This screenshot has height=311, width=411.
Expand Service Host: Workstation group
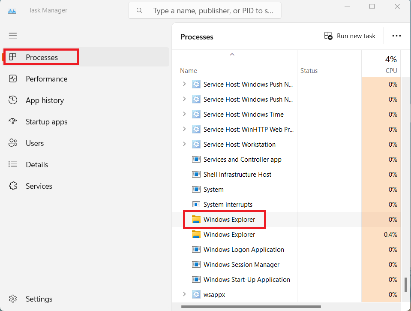coord(184,144)
